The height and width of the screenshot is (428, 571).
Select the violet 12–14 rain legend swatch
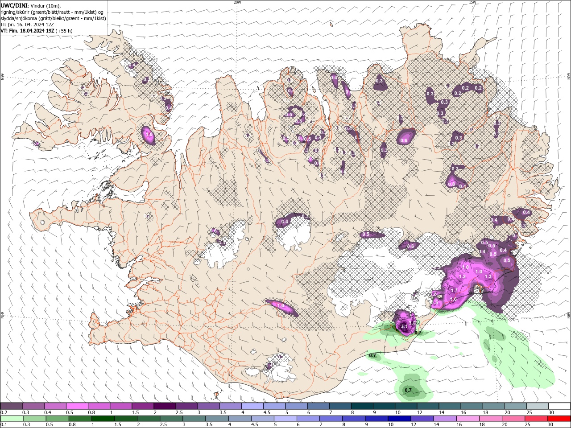pos(422,419)
